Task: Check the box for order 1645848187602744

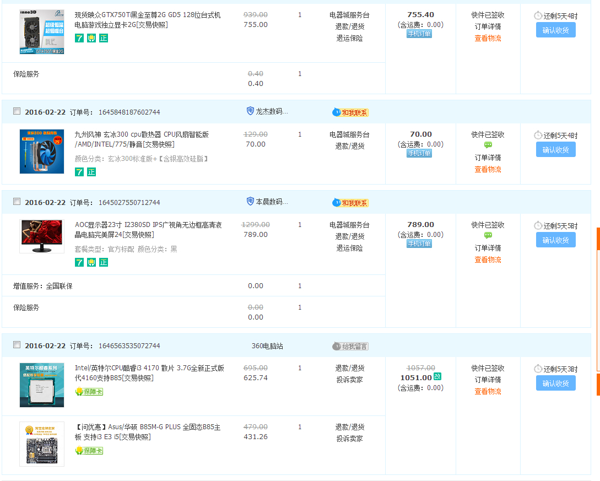Action: pos(17,111)
